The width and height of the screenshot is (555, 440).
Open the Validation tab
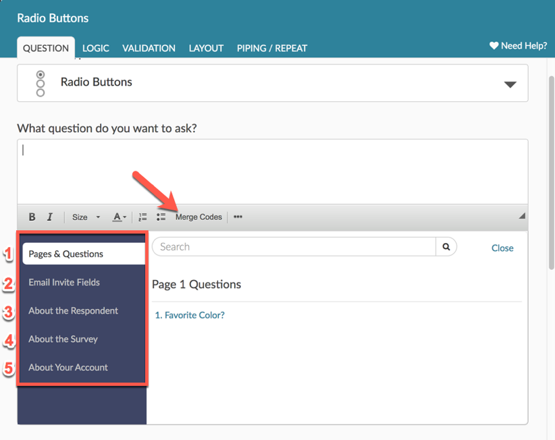point(149,48)
